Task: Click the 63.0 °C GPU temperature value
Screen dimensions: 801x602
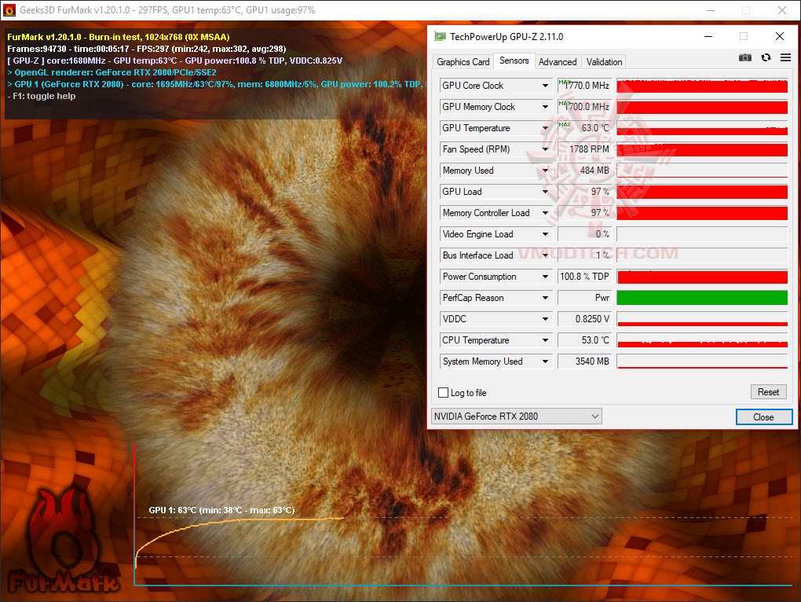Action: click(584, 128)
